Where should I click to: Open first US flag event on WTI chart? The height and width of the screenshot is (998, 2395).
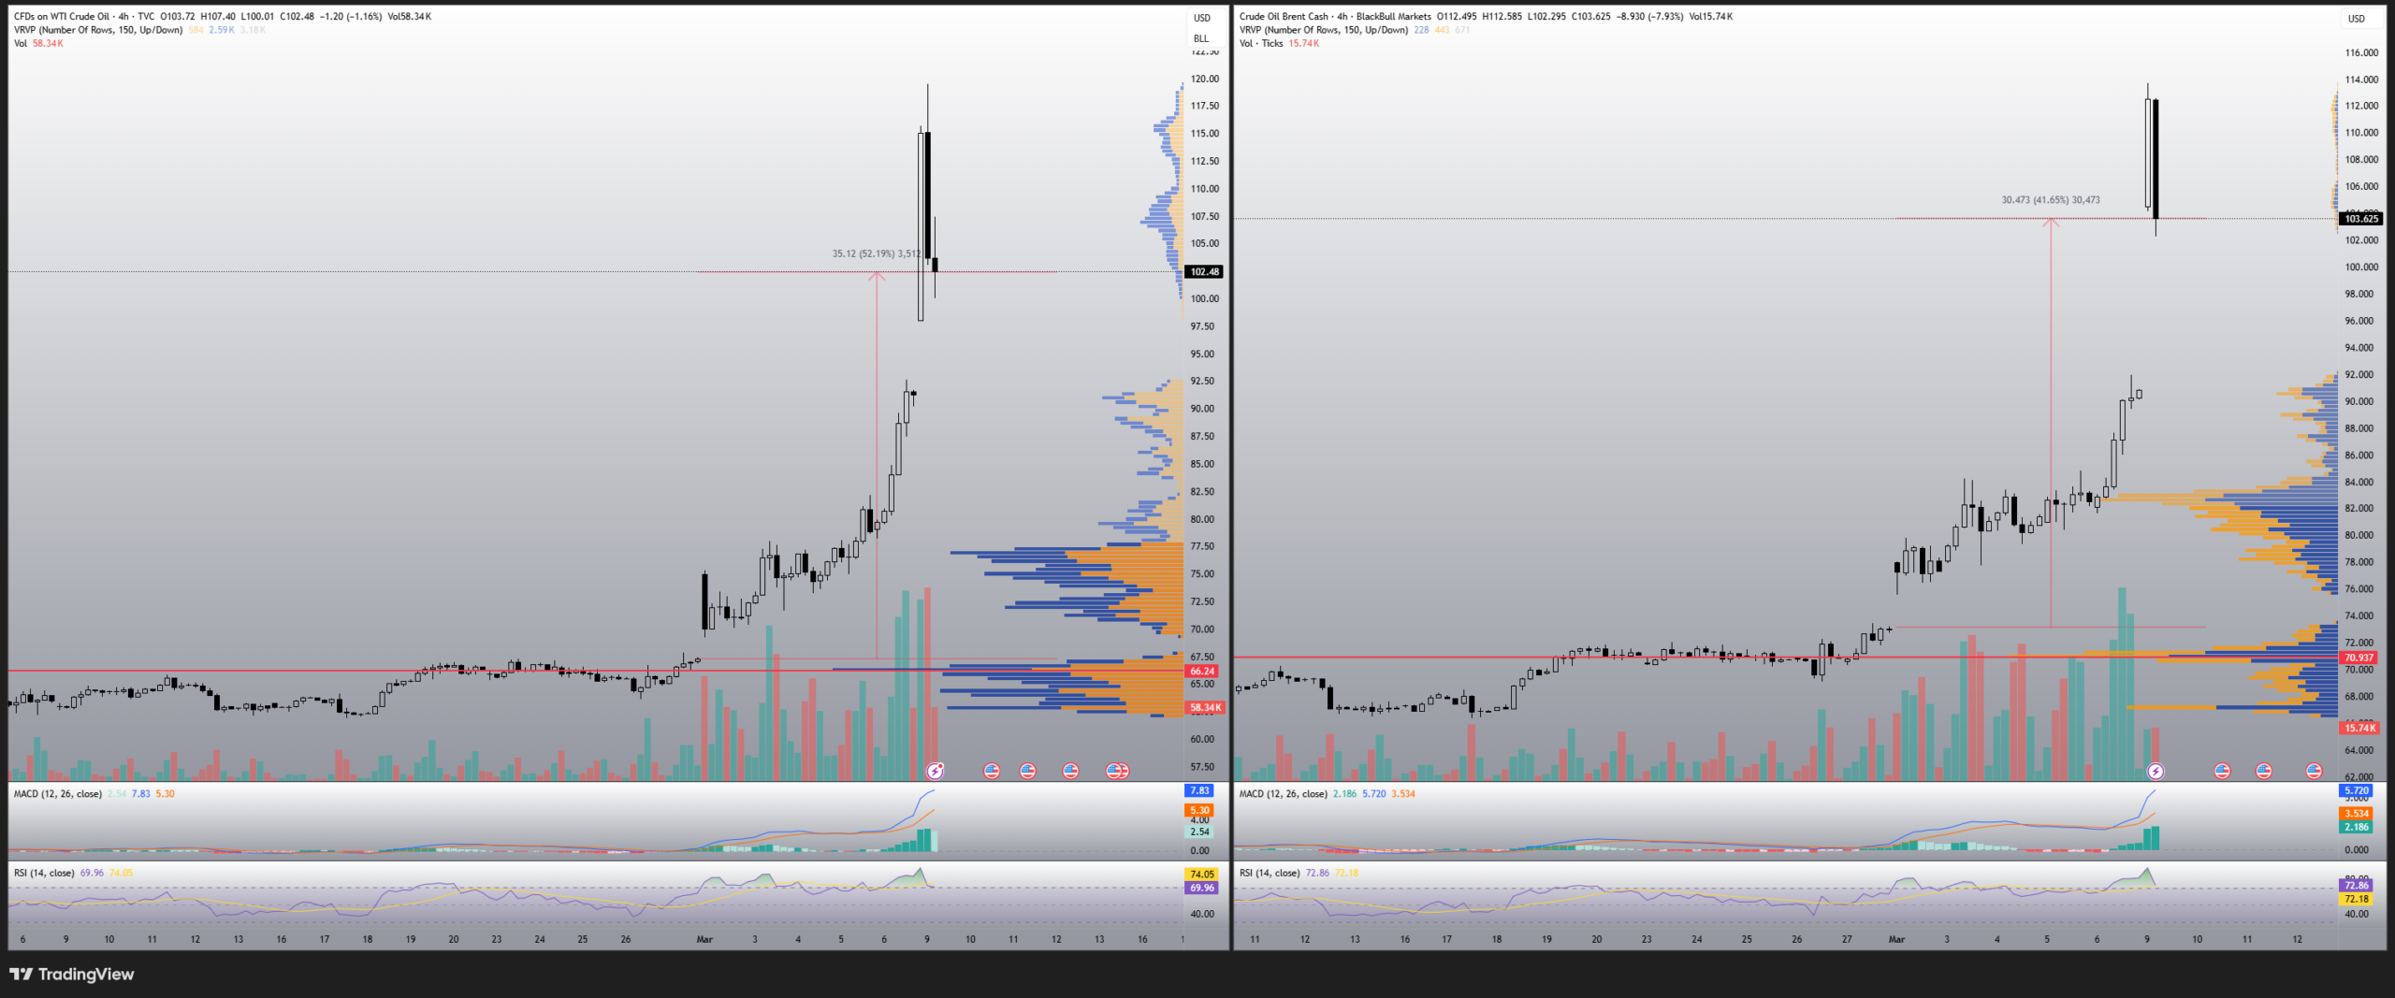click(x=992, y=771)
